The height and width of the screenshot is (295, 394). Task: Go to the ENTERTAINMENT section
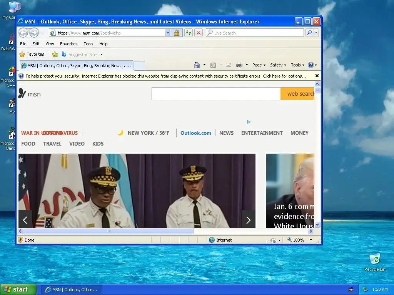[x=262, y=133]
